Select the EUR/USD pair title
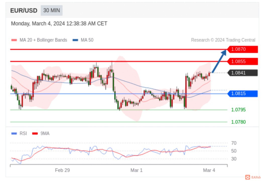 (x=24, y=11)
